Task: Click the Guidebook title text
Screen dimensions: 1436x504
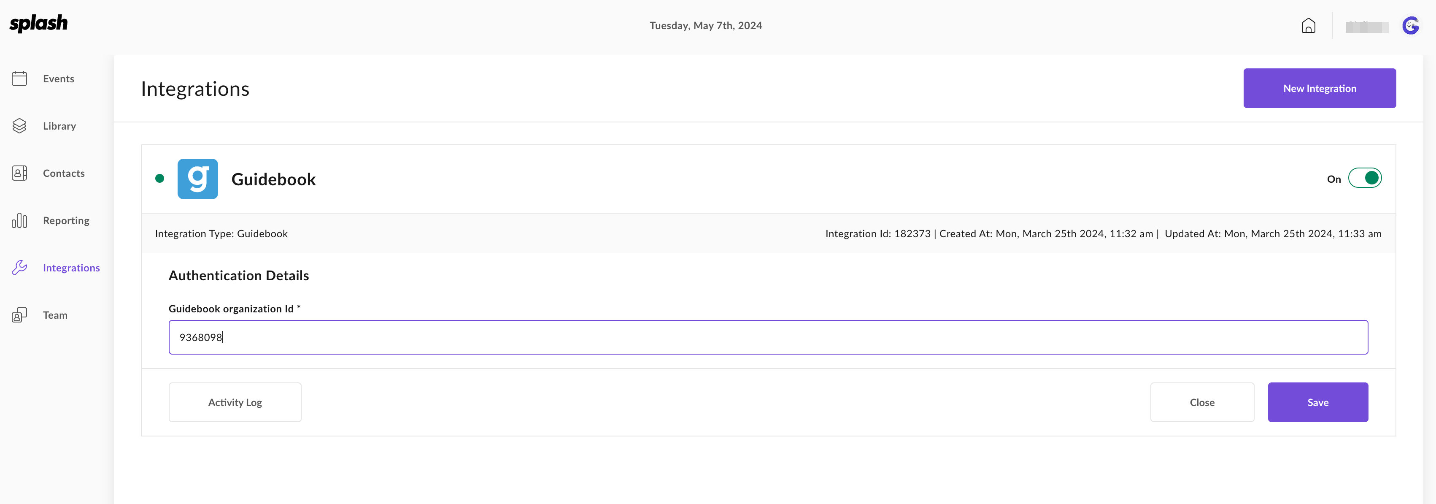Action: 274,179
